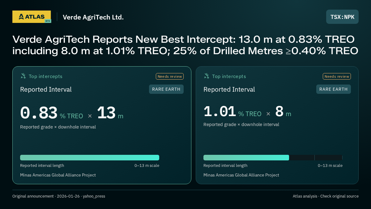Select RARE EARTH tag on 13 m card
Screen dimensions: 371x209
click(166, 89)
